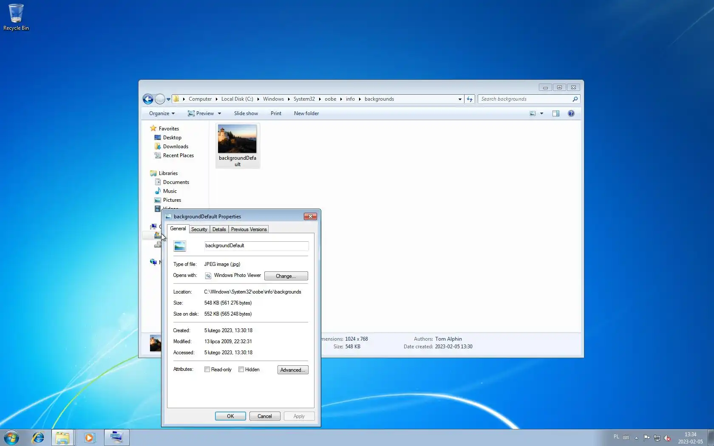Navigate to Local Disk (C:) in the breadcrumb
The height and width of the screenshot is (446, 714).
coord(237,99)
